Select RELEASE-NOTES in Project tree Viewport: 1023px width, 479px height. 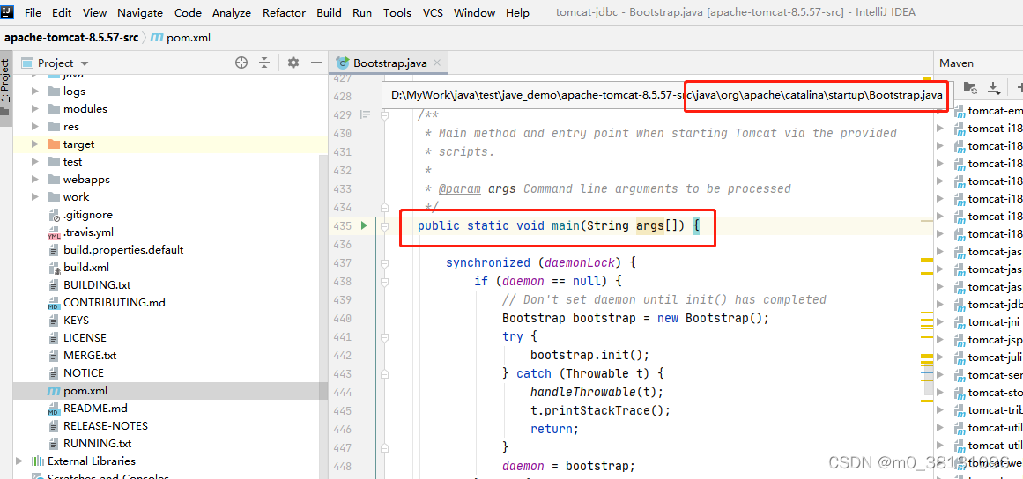[x=170, y=425]
